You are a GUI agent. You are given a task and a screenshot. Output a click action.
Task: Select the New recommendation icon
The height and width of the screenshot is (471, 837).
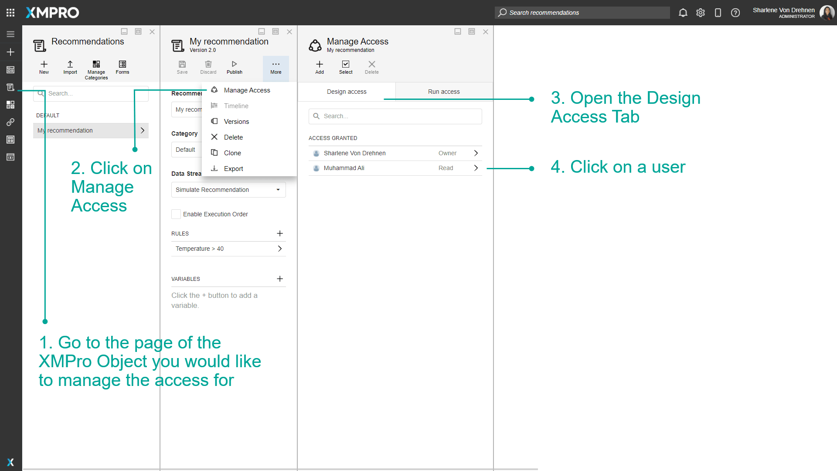(44, 68)
